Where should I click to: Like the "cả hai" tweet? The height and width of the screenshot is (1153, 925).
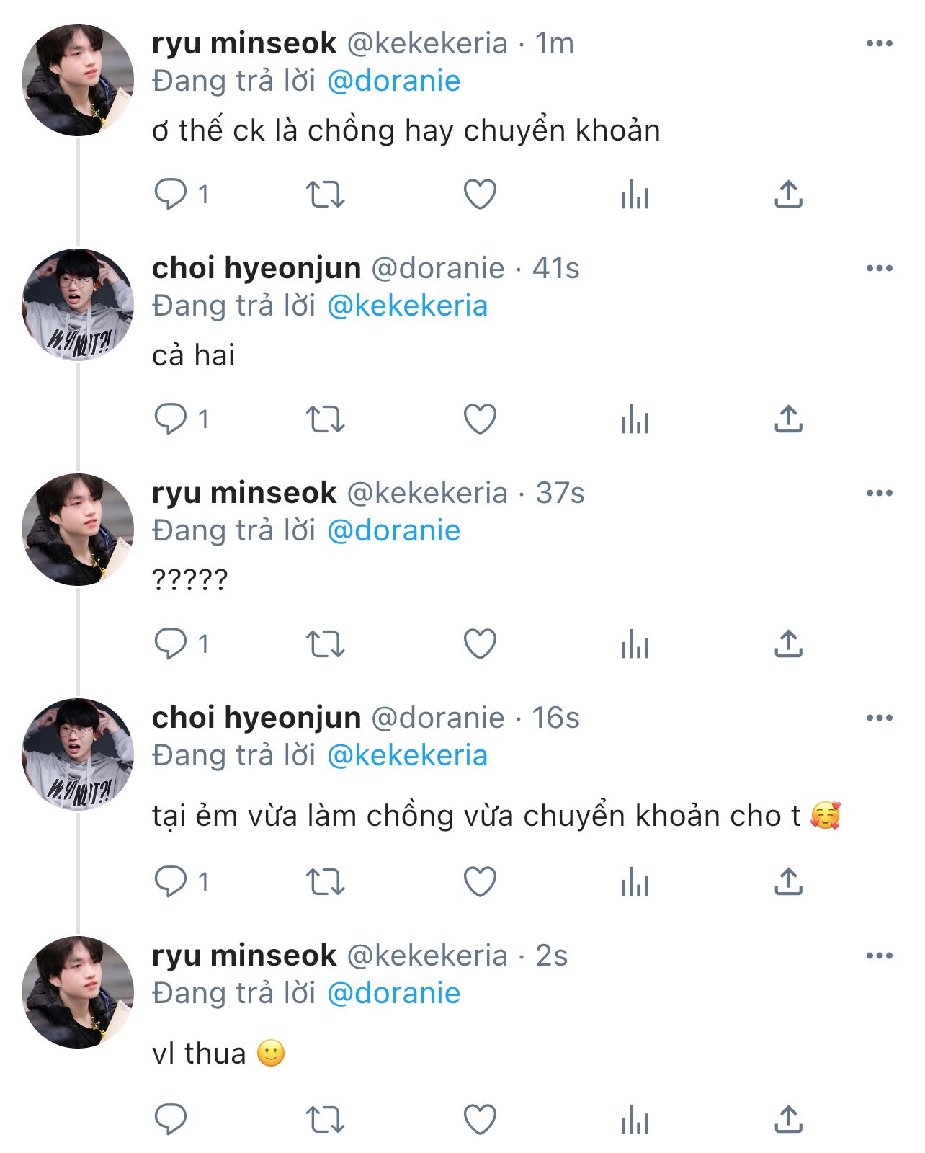480,419
